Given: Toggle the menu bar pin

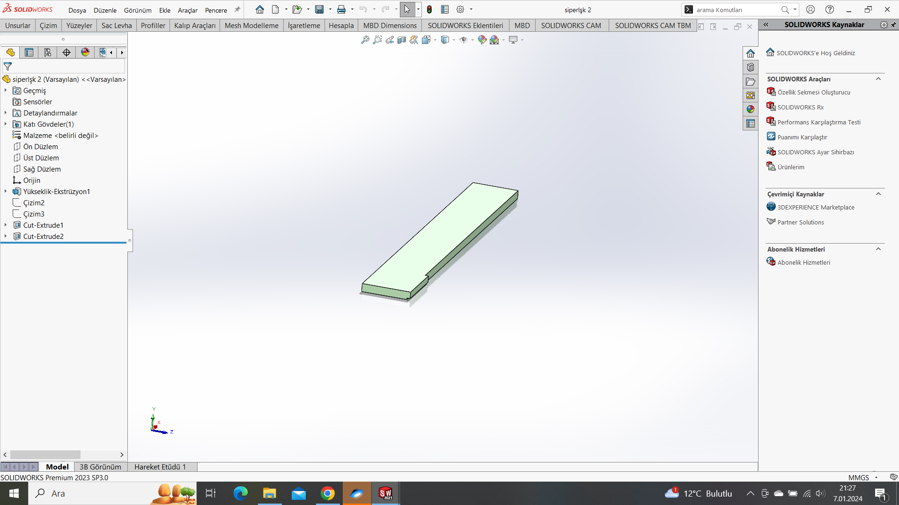Looking at the screenshot, I should [237, 9].
